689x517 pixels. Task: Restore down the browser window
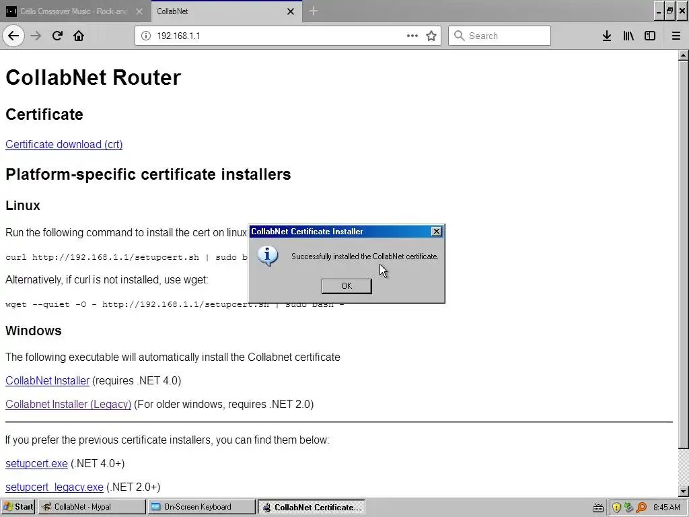tap(669, 11)
